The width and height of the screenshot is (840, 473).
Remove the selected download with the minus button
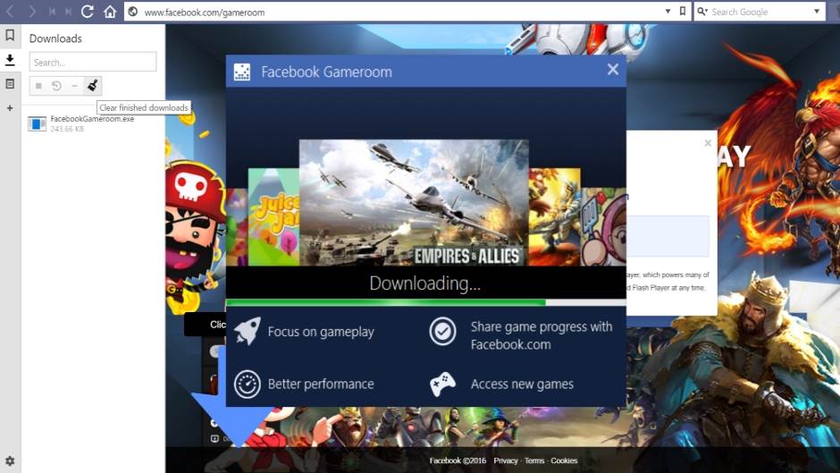pos(74,86)
